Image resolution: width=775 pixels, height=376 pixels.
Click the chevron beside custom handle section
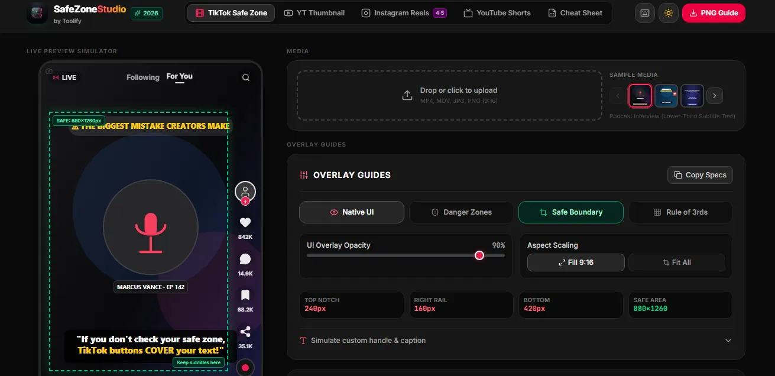pyautogui.click(x=728, y=341)
